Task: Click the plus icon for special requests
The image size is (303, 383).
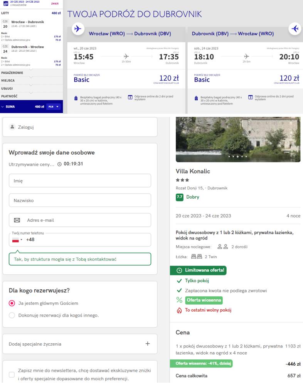Action: 148,344
